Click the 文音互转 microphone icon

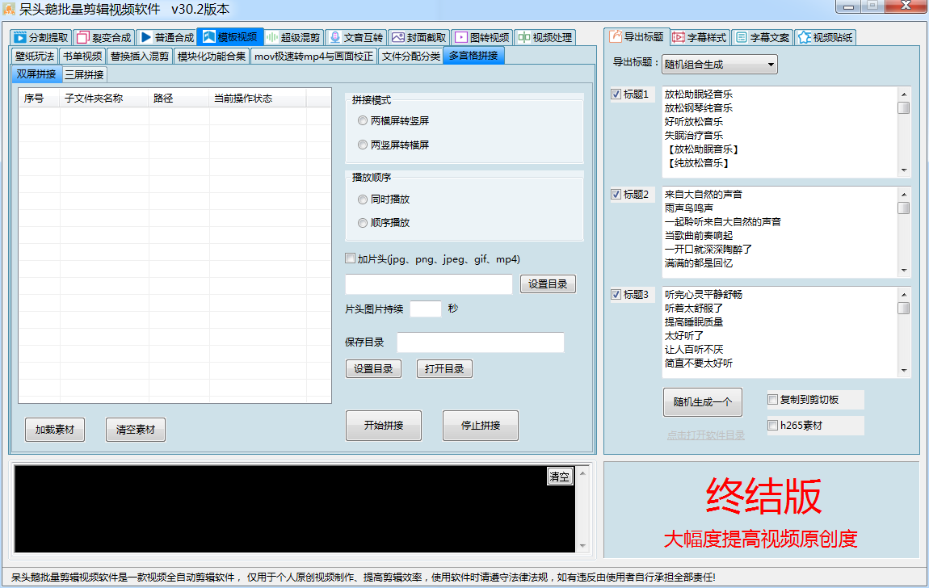click(334, 37)
